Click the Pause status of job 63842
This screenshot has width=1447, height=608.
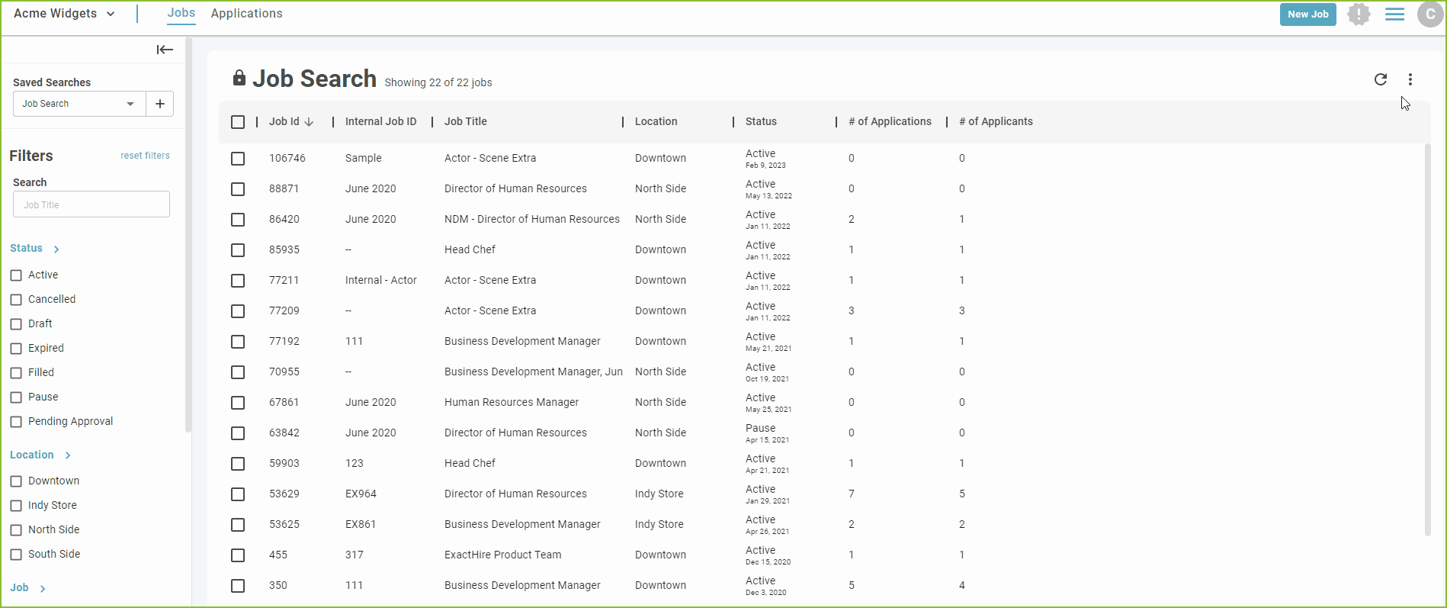click(x=760, y=428)
